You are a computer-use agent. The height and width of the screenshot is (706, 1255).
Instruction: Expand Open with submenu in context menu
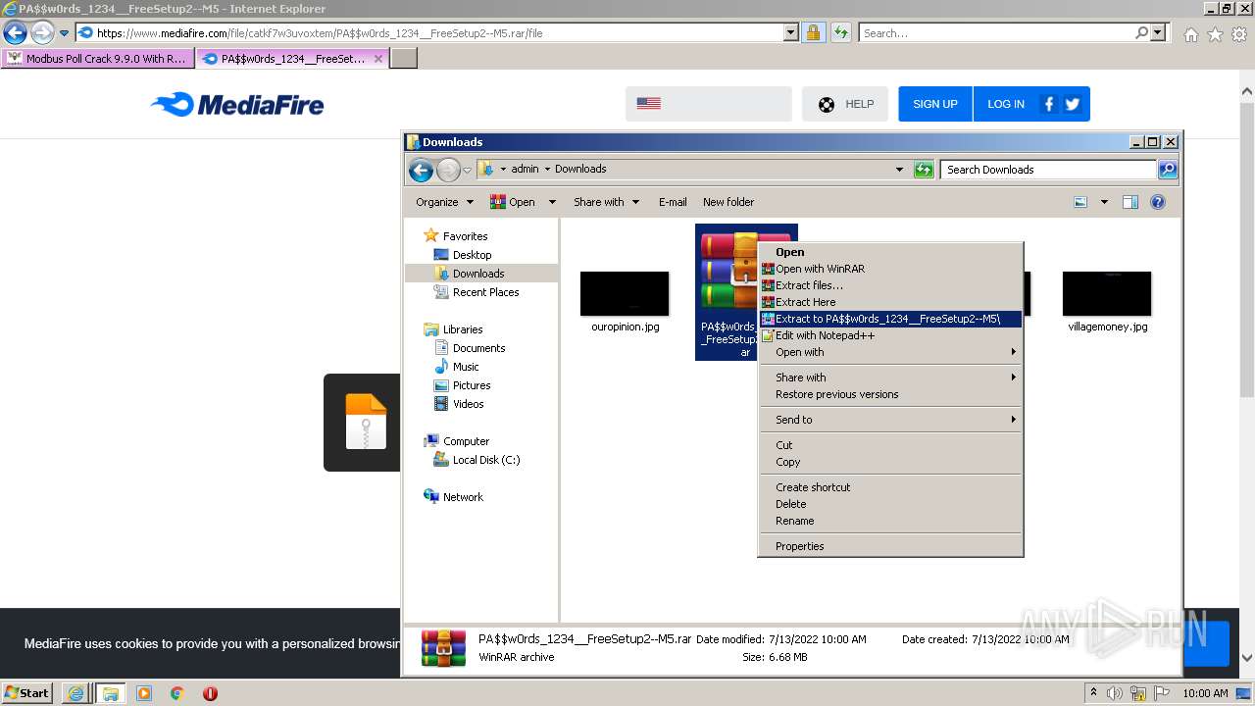[x=890, y=352]
